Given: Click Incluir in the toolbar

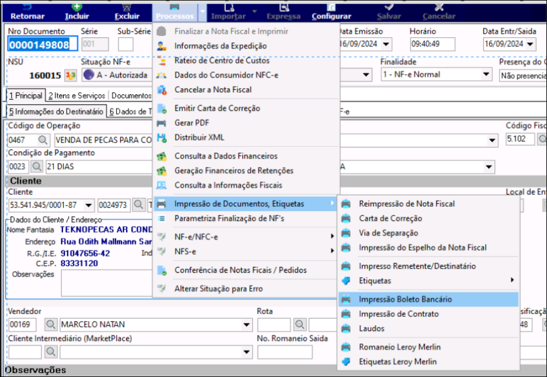Looking at the screenshot, I should pyautogui.click(x=76, y=12).
